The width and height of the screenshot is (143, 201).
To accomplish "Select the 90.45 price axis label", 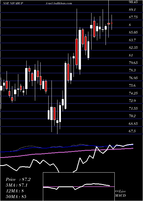I will point(133,2).
